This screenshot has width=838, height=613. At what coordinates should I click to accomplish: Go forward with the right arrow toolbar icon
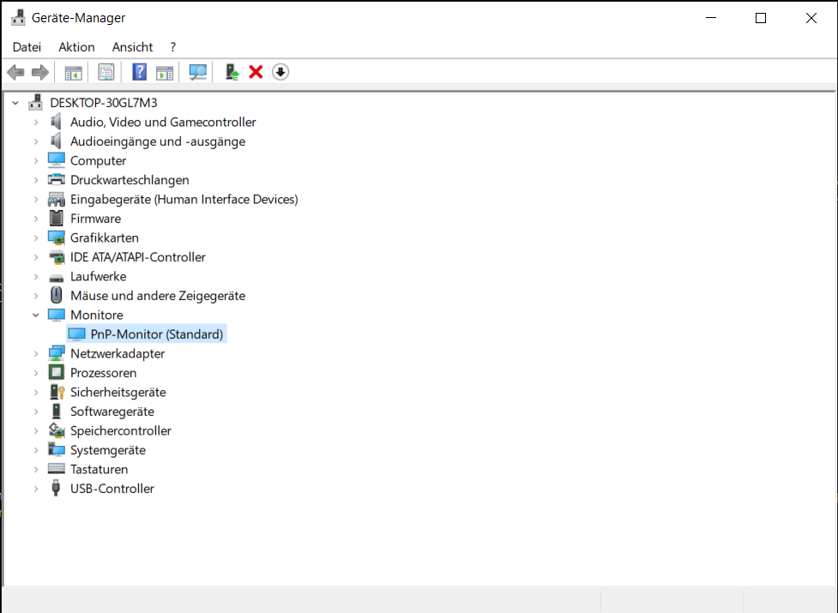click(x=40, y=72)
